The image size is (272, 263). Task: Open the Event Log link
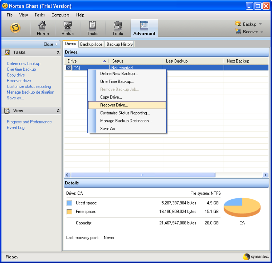pos(16,128)
